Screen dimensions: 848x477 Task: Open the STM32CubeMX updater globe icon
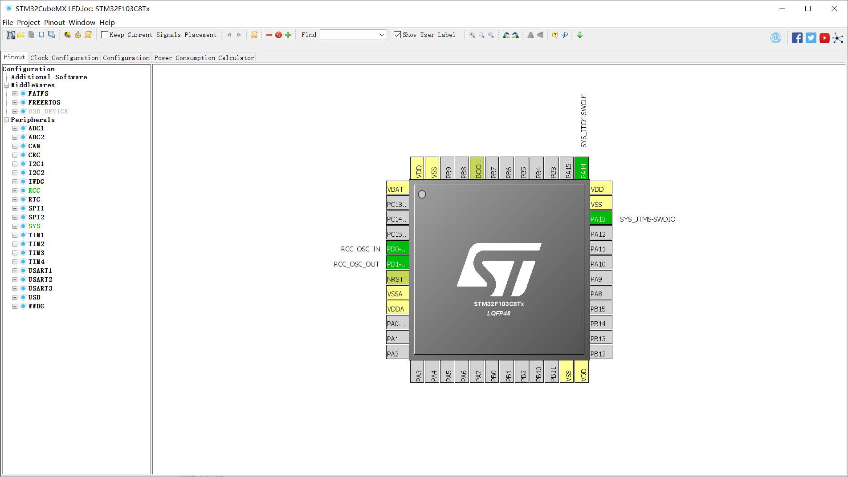(775, 38)
